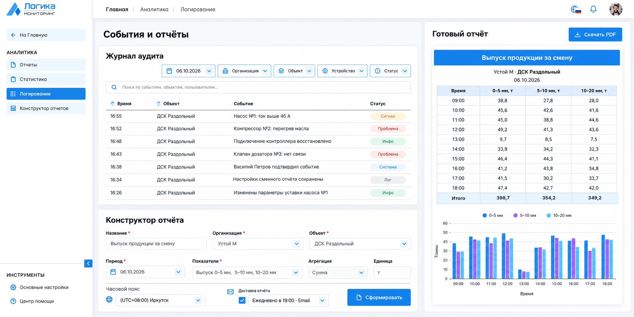Open the Часовой пояс Иркутск dropdown
The image size is (634, 317).
[x=160, y=300]
